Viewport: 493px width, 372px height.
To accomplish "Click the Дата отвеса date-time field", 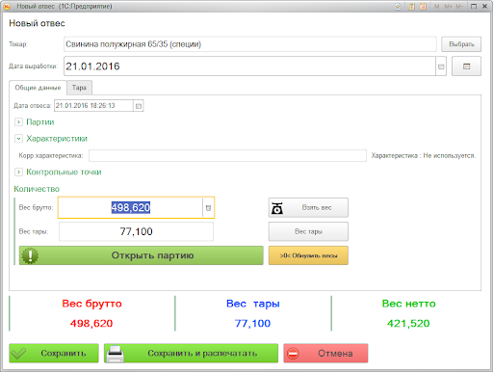I will point(93,106).
